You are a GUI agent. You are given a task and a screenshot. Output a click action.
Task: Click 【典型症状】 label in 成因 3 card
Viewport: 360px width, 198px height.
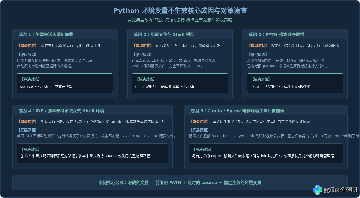click(258, 46)
